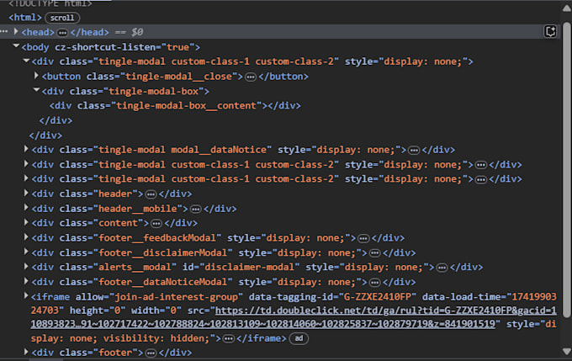Expand the iframe element
This screenshot has width=572, height=361.
point(26,295)
